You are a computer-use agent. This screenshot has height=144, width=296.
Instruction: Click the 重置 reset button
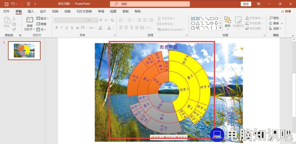point(41,24)
